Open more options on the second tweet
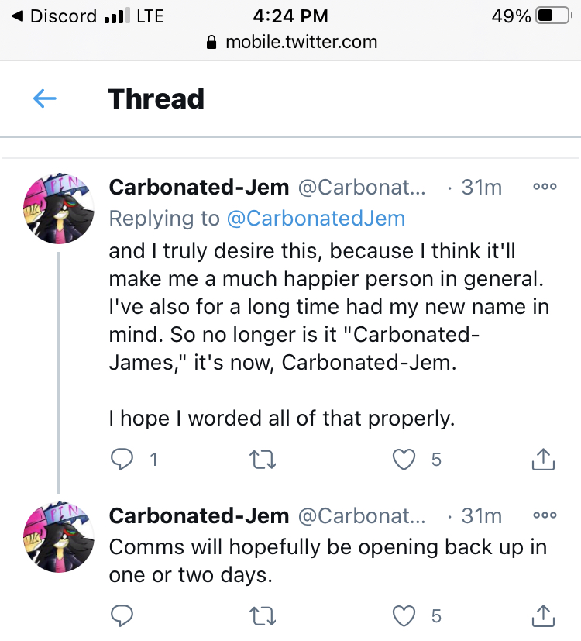Viewport: 581px width, 641px height. [x=545, y=515]
